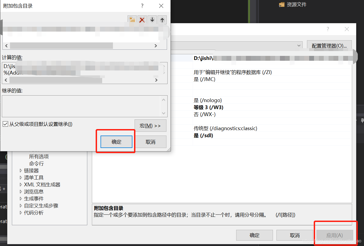
Task: Expand the 浏览信息 tree node
Action: click(21, 192)
